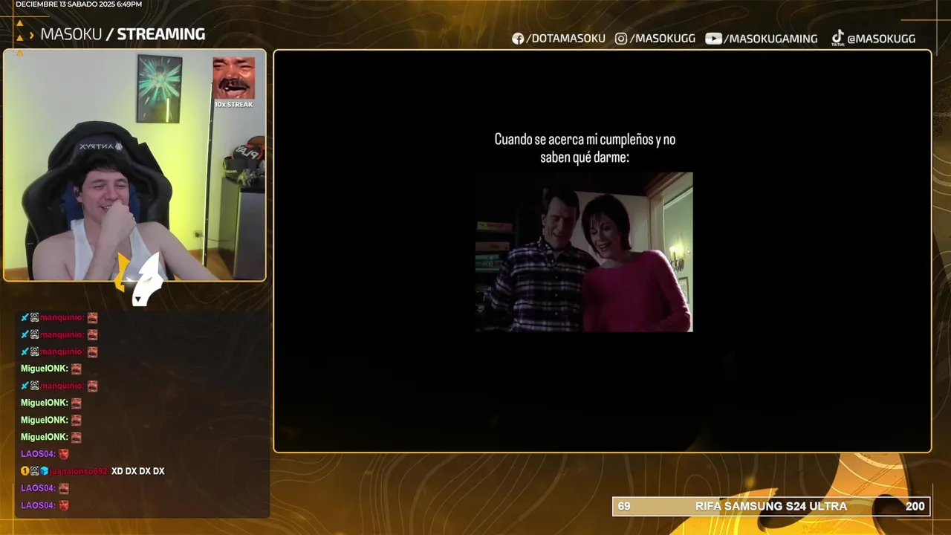The image size is (951, 535).
Task: Click the Facebook logo icon
Action: 518,39
